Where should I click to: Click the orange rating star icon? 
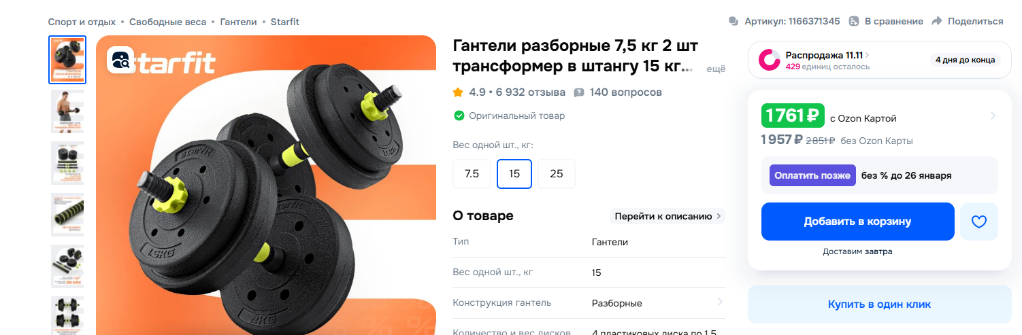459,92
